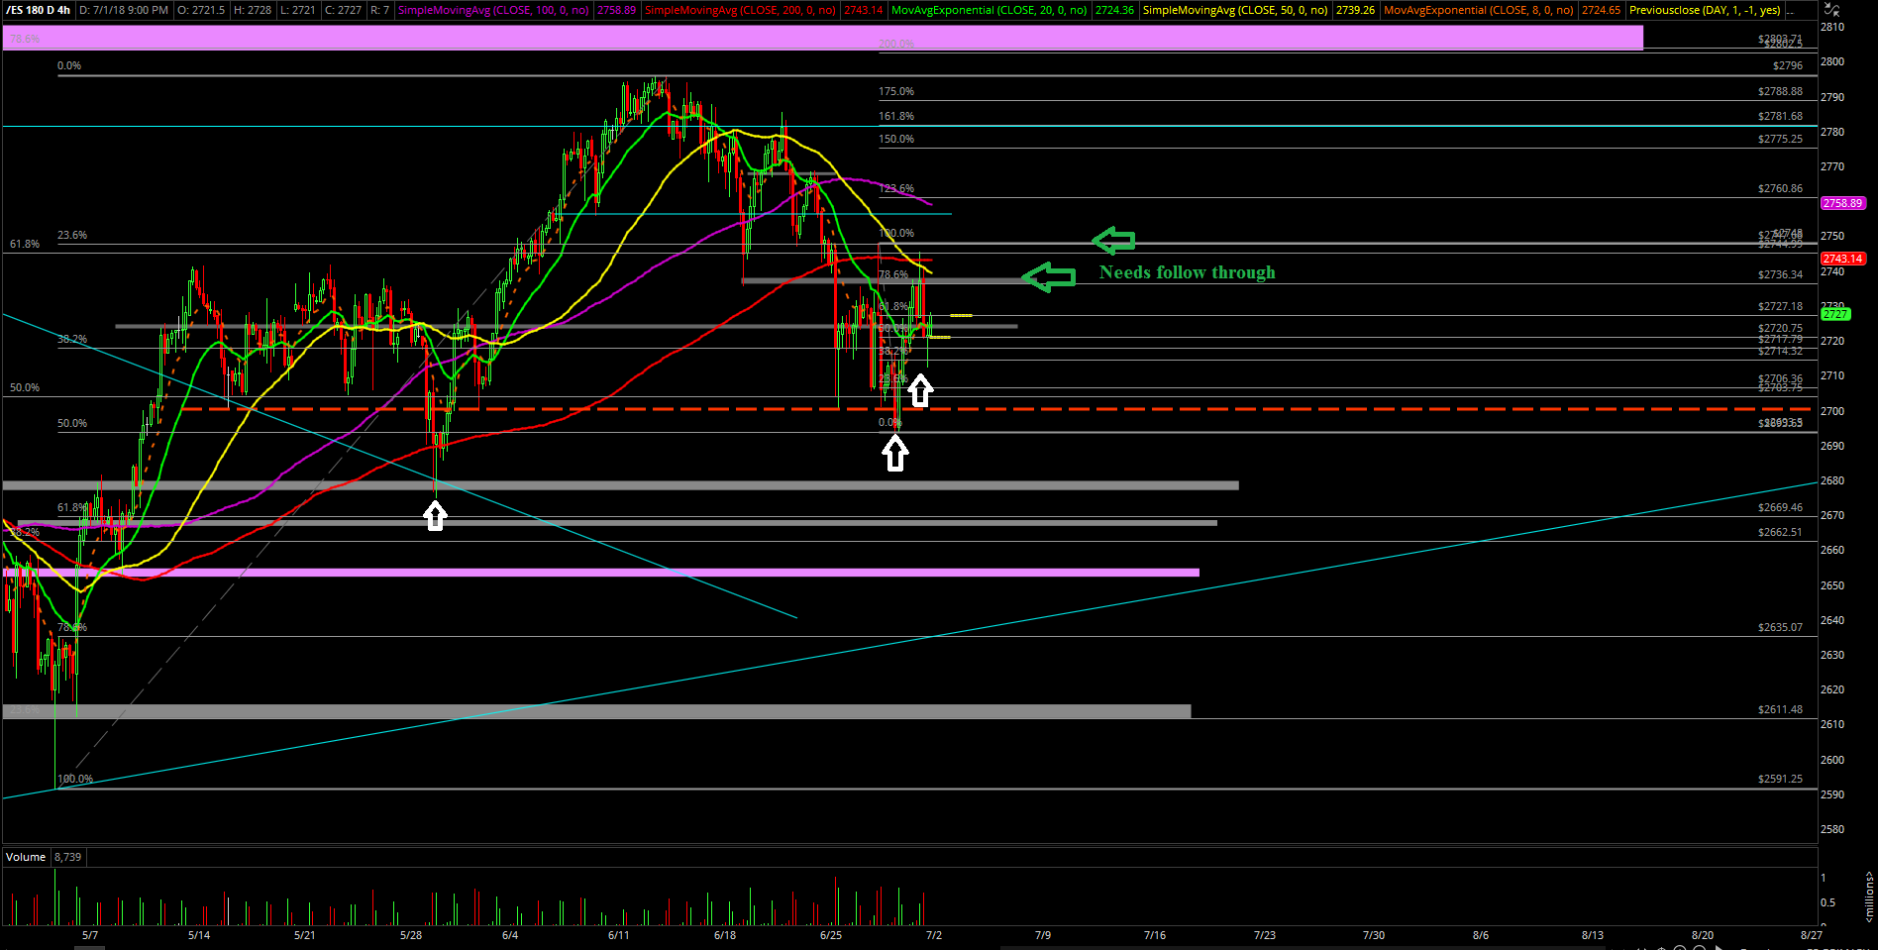Click the green arrow beside 'Needs follow through'
This screenshot has height=950, width=1878.
pos(1048,277)
